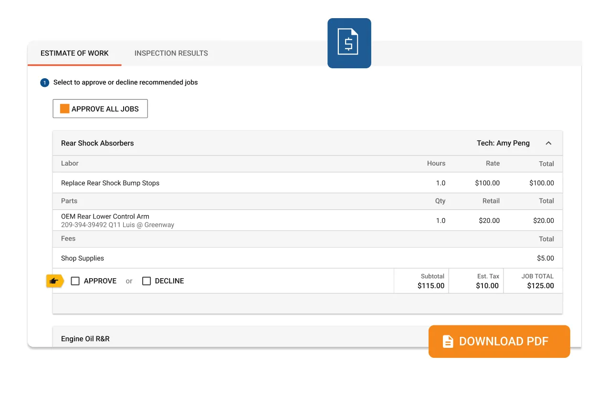Click the labor Hours column header
Screen dimensions: 608x418
click(x=436, y=163)
